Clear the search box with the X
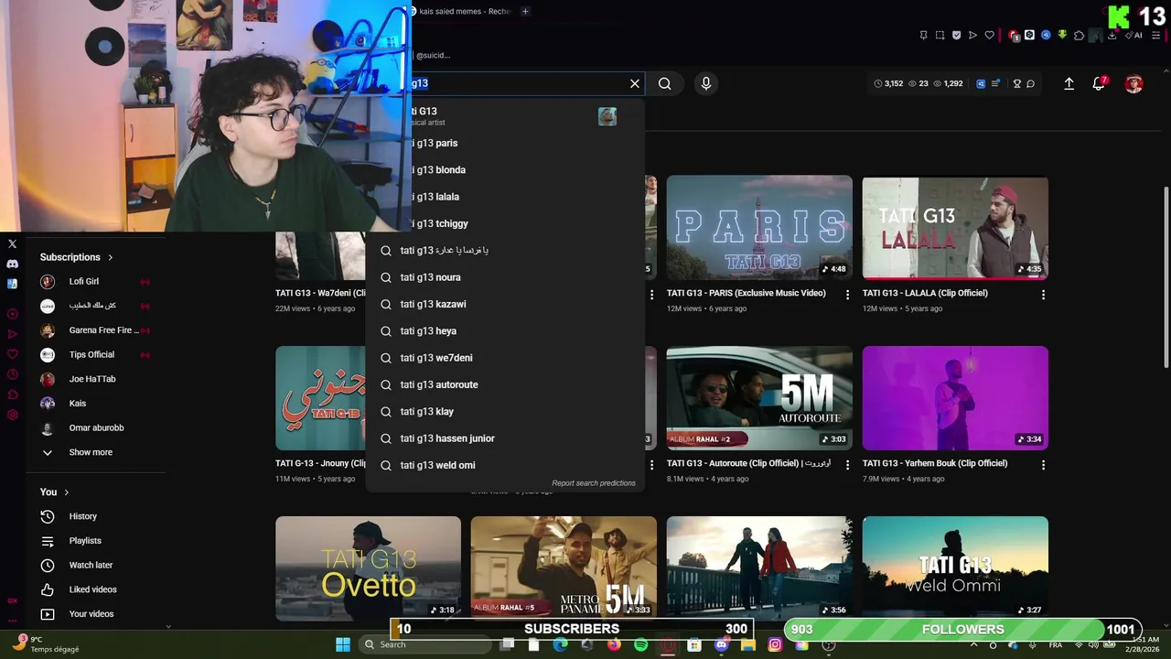 tap(635, 83)
